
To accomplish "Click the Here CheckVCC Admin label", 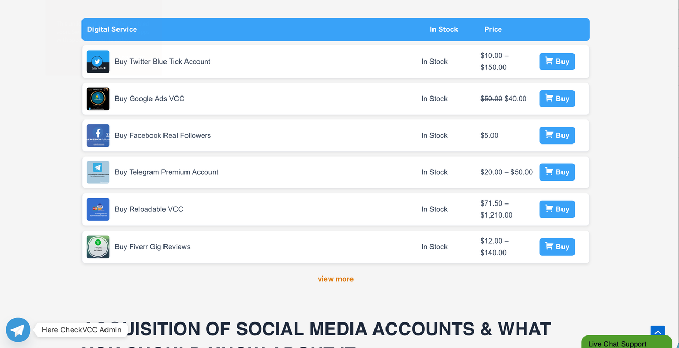I will coord(81,330).
